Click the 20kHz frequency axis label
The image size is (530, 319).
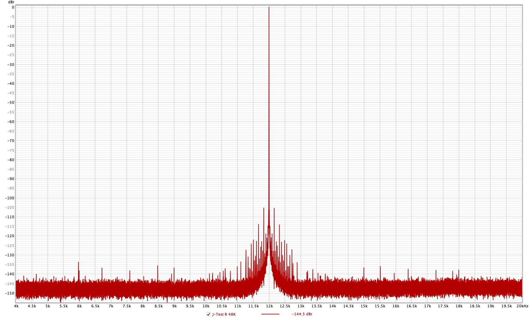point(522,306)
